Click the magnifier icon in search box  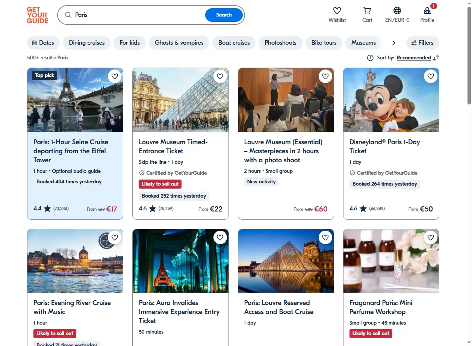[x=68, y=15]
